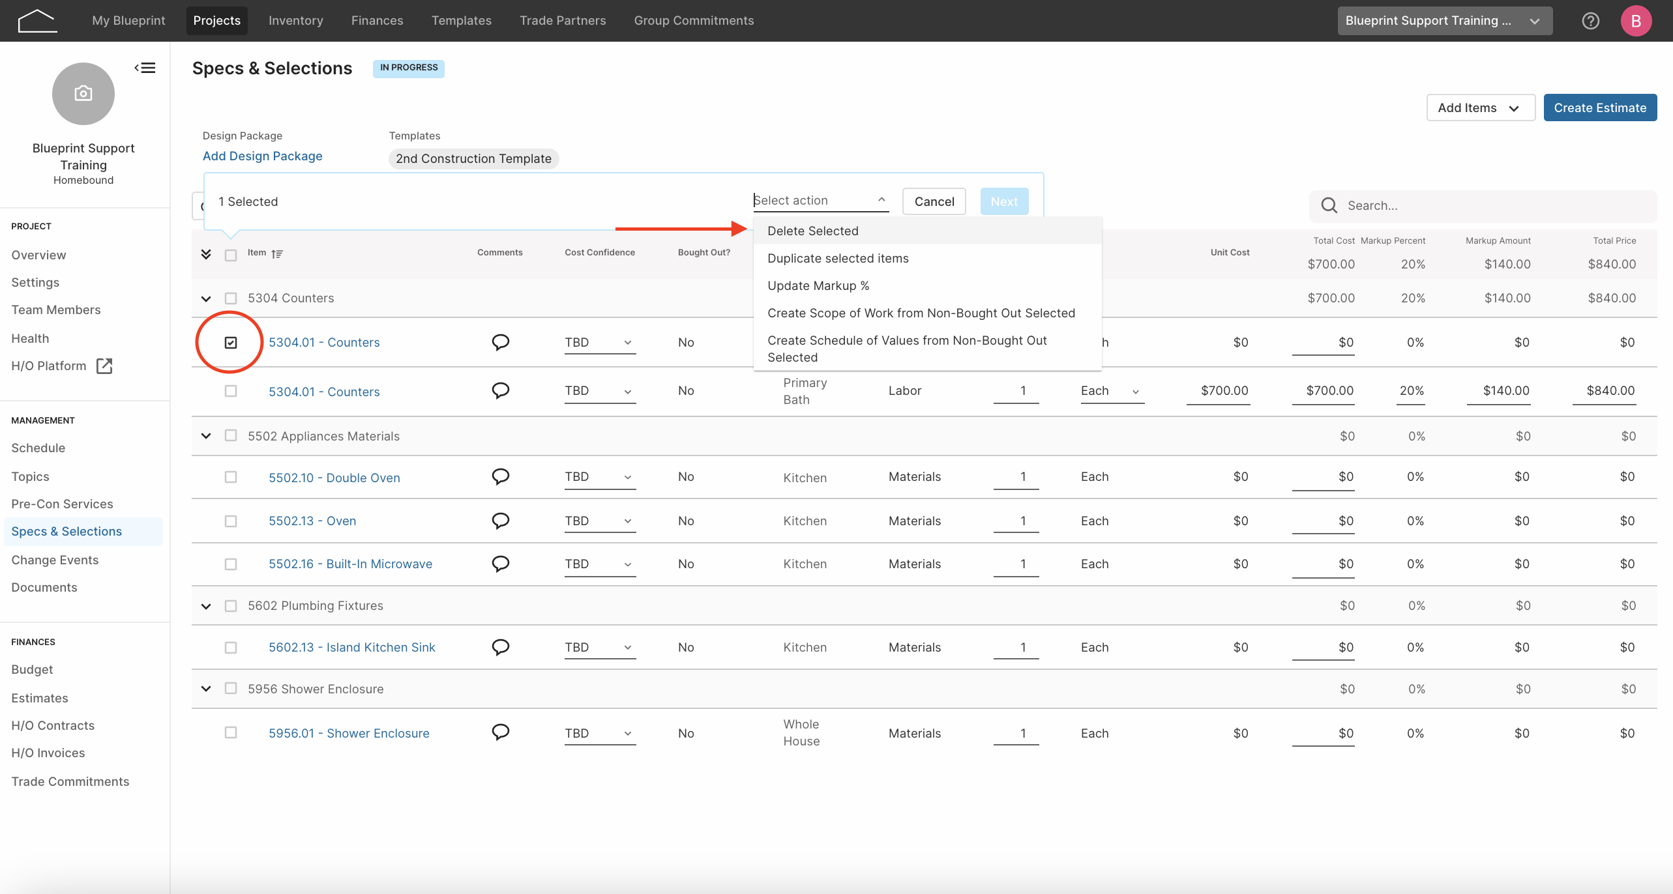Open the help question mark icon
Viewport: 1673px width, 894px height.
(x=1590, y=21)
